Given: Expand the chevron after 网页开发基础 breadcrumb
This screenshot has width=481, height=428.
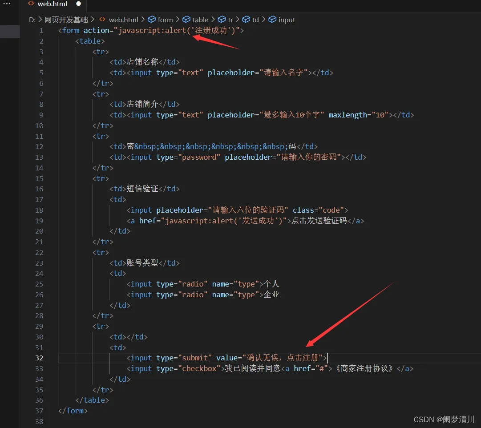Looking at the screenshot, I should (x=93, y=20).
